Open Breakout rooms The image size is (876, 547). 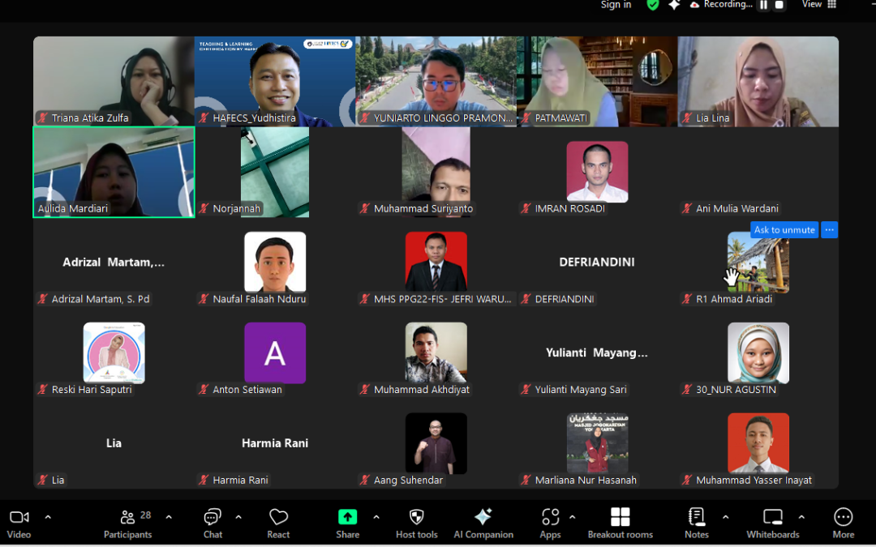pos(620,523)
